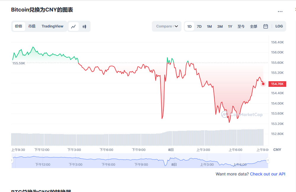Open the Compare dropdown
Image resolution: width=296 pixels, height=192 pixels.
click(166, 26)
